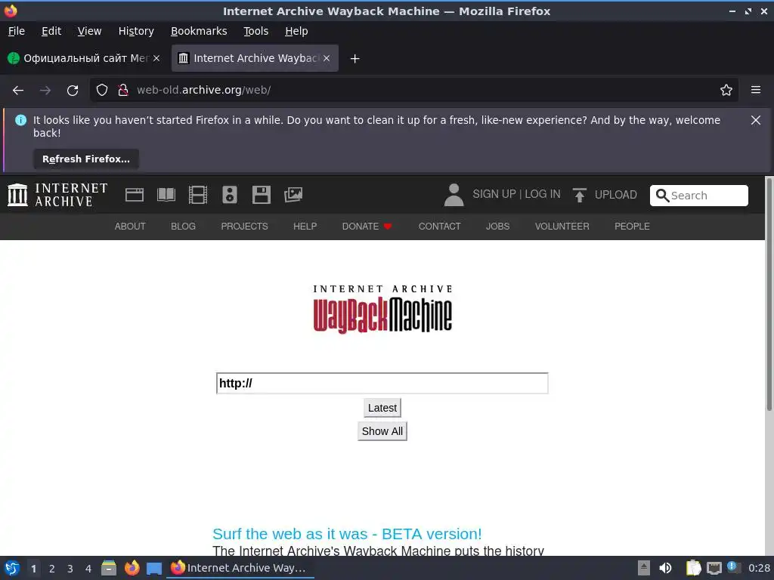Click the magnifier icon in search box
774x580 pixels.
point(662,196)
